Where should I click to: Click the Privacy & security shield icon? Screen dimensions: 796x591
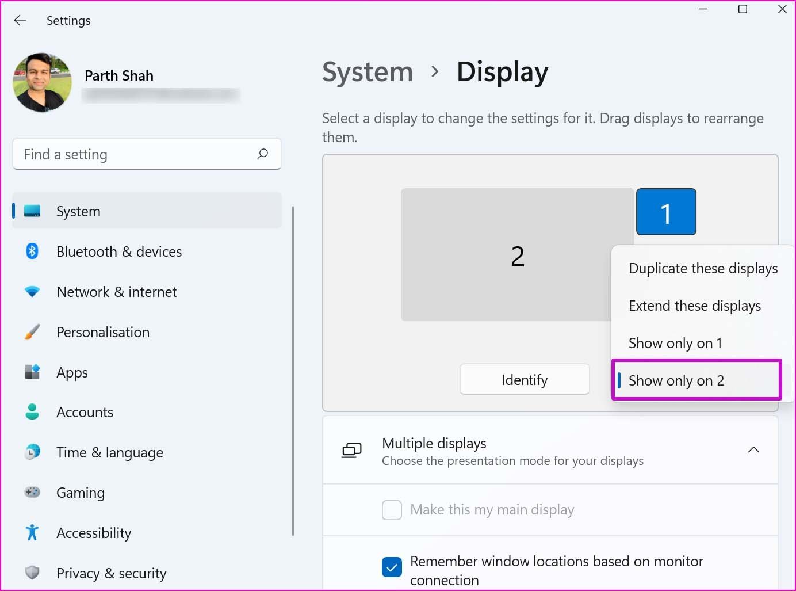click(32, 573)
